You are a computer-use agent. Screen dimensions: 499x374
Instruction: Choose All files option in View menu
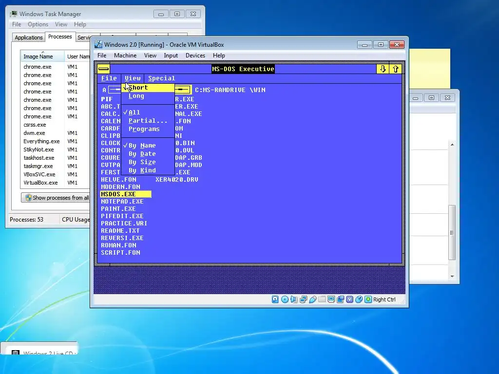[x=148, y=112]
